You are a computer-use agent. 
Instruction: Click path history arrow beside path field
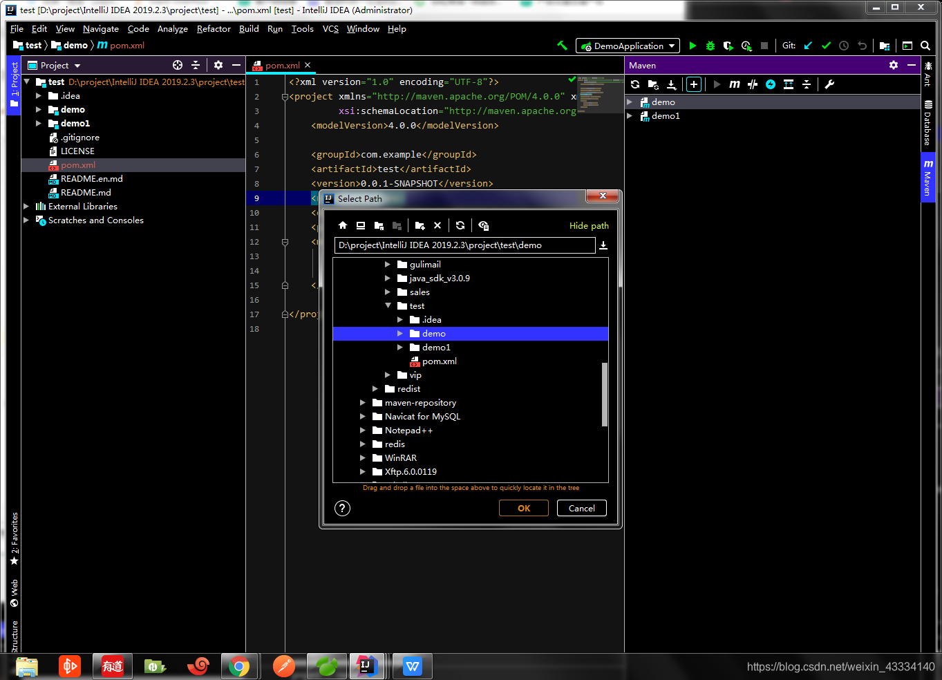click(x=603, y=245)
